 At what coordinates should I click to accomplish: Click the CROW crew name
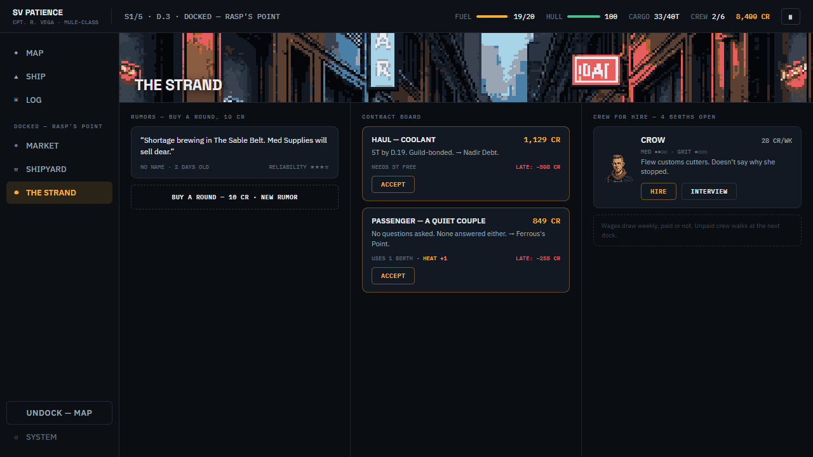[x=653, y=140]
